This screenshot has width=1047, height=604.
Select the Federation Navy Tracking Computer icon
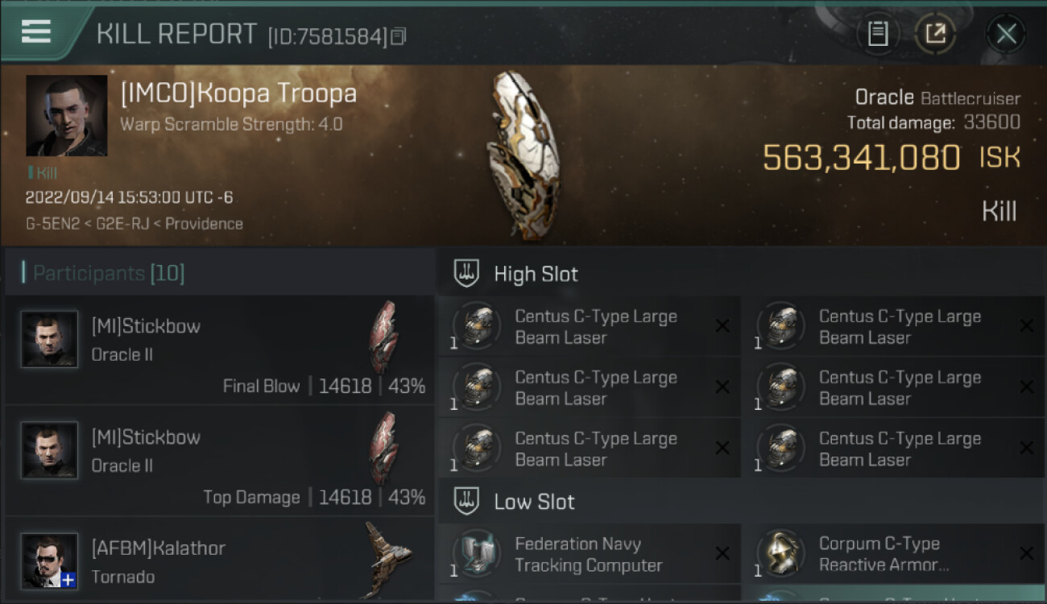pos(477,554)
